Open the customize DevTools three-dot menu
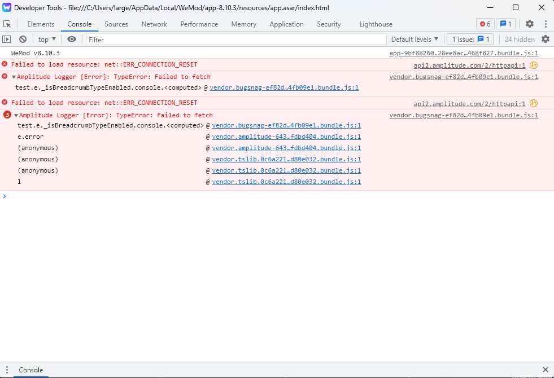The image size is (554, 378). click(545, 24)
